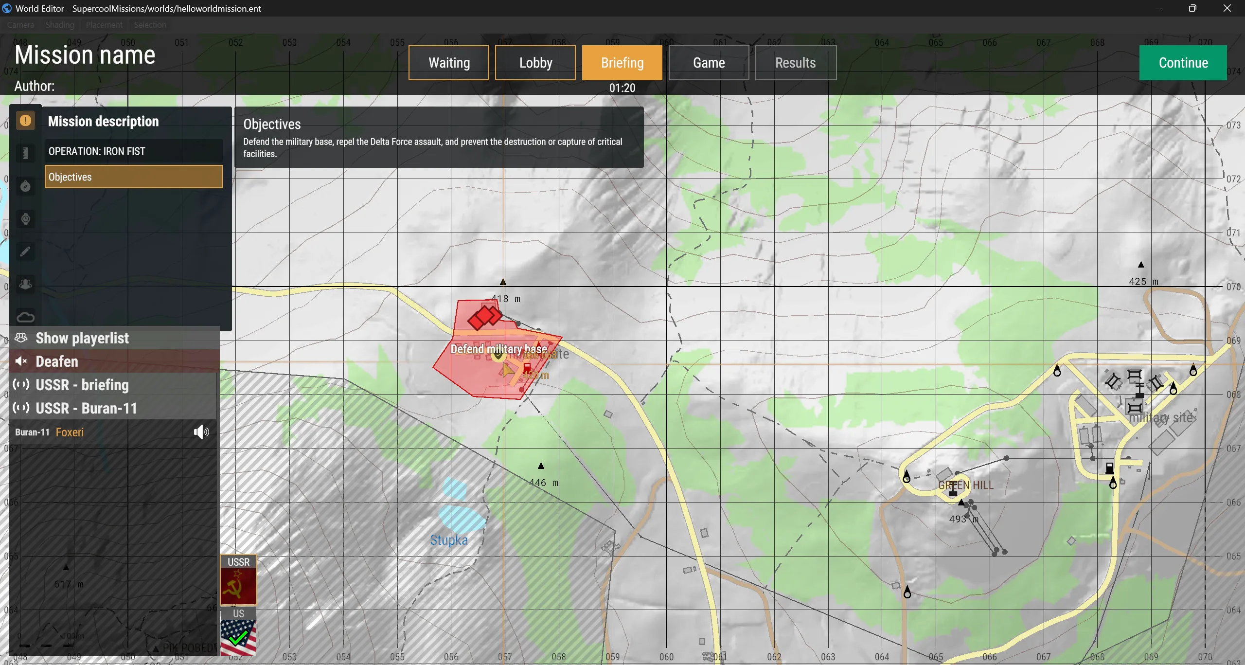This screenshot has height=665, width=1245.
Task: Click the Objectives description heading
Action: coord(272,125)
